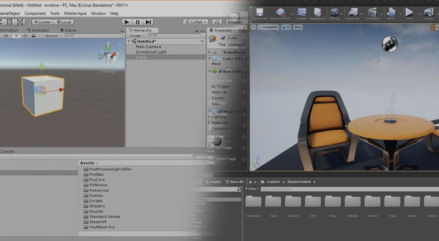
Task: Open the Perspective viewport dropdown
Action: [268, 27]
